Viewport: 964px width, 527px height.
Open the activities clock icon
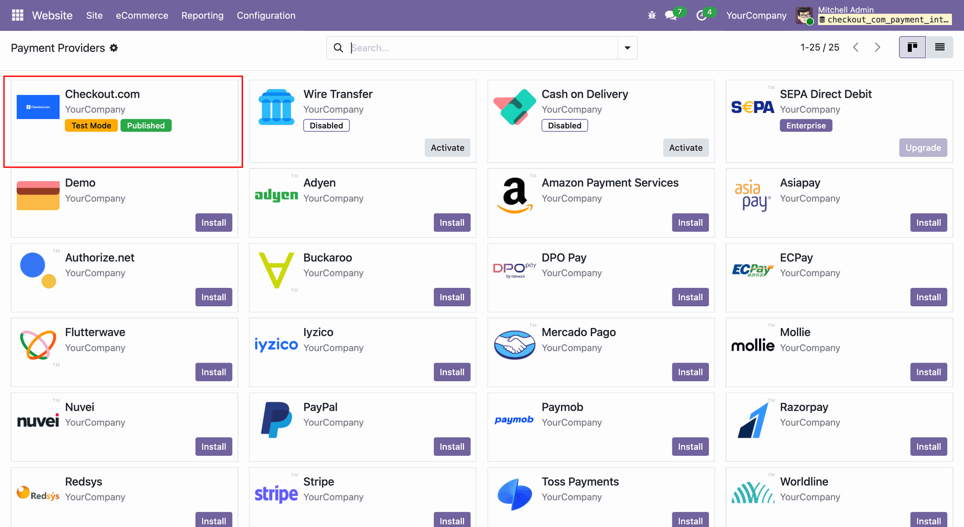(x=701, y=16)
